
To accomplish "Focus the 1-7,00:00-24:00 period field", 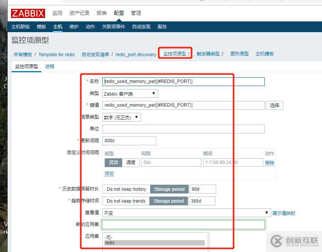I will pos(233,163).
